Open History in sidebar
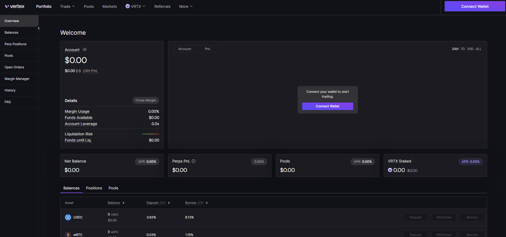This screenshot has height=237, width=506. [19, 90]
